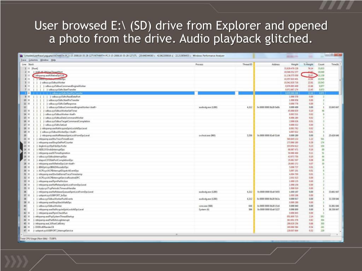Collapse the KiRetireDpcList node on line 3
Screen dimensions: 362x271
(x=29, y=76)
